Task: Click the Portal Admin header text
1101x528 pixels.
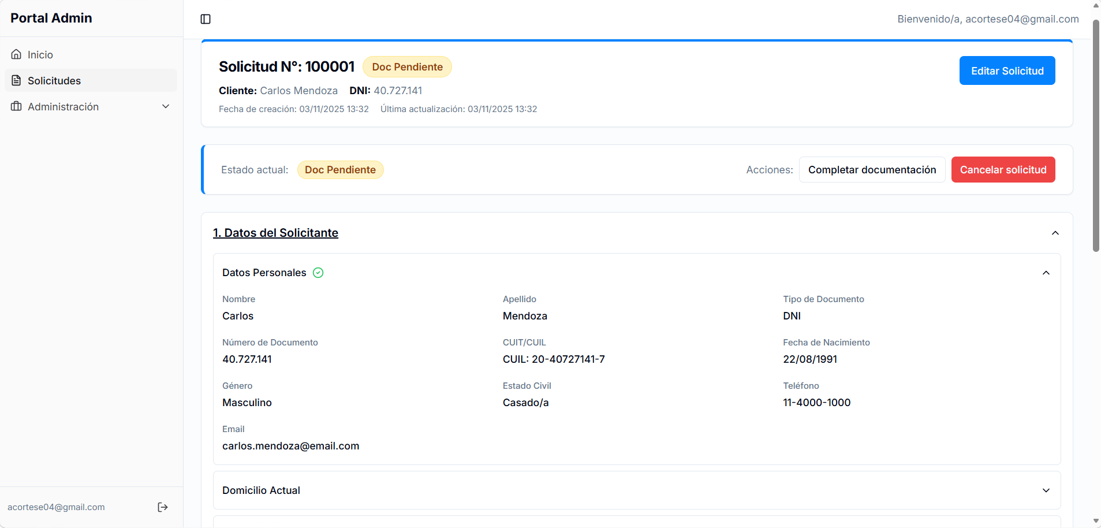Action: [51, 18]
